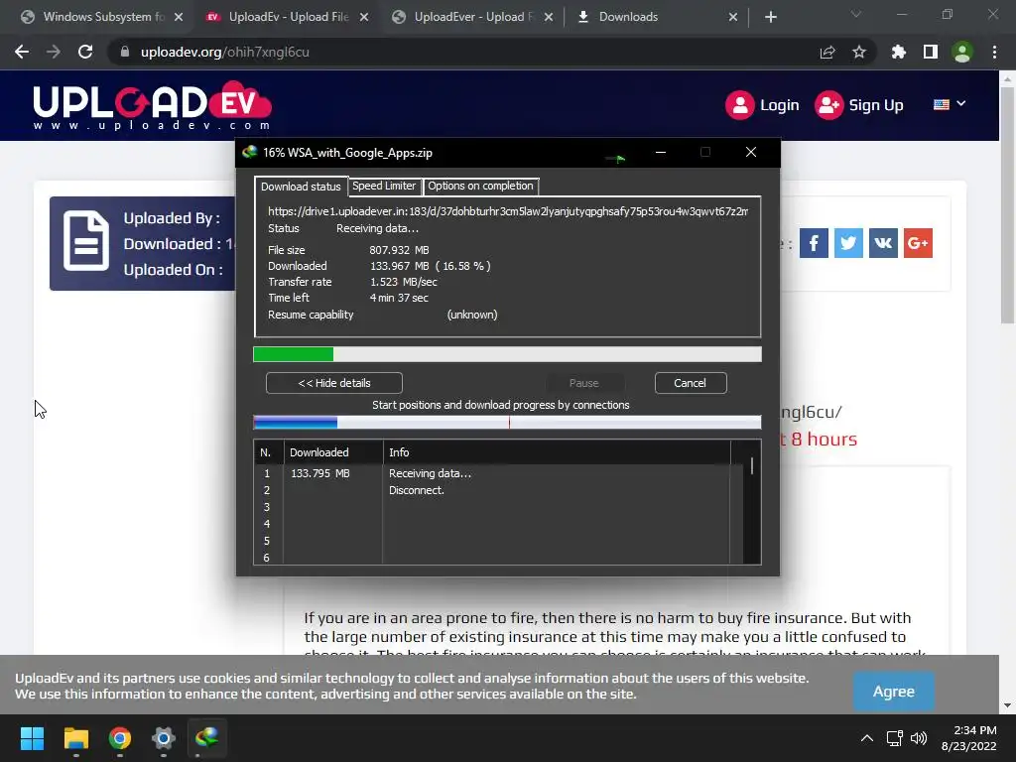
Task: Click the Login user icon
Action: pyautogui.click(x=740, y=105)
